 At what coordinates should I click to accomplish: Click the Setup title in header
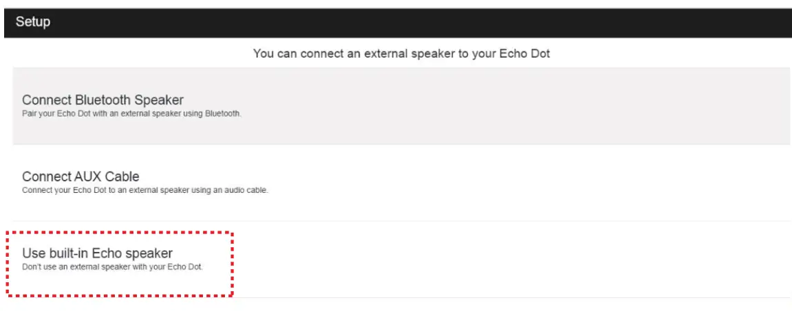(x=33, y=22)
